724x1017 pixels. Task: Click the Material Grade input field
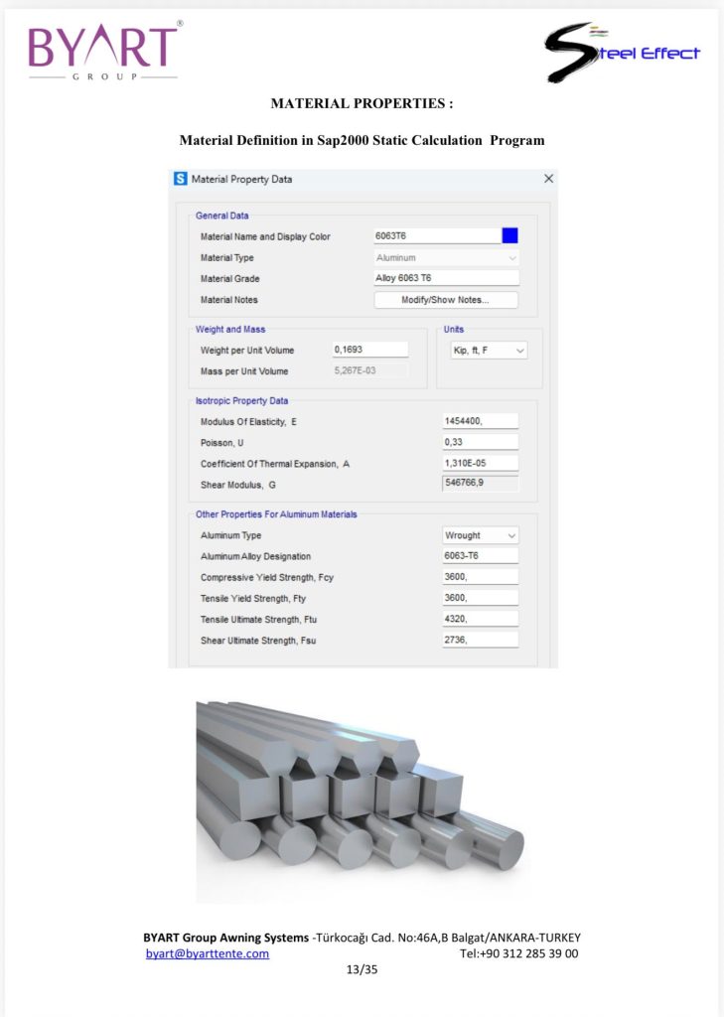pyautogui.click(x=446, y=278)
